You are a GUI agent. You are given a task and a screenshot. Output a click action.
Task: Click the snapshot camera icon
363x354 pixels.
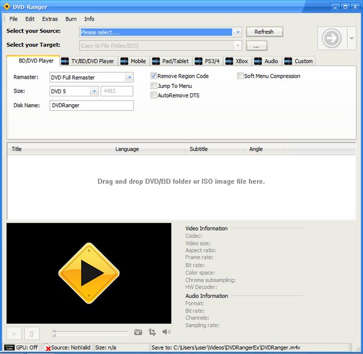coord(138,332)
